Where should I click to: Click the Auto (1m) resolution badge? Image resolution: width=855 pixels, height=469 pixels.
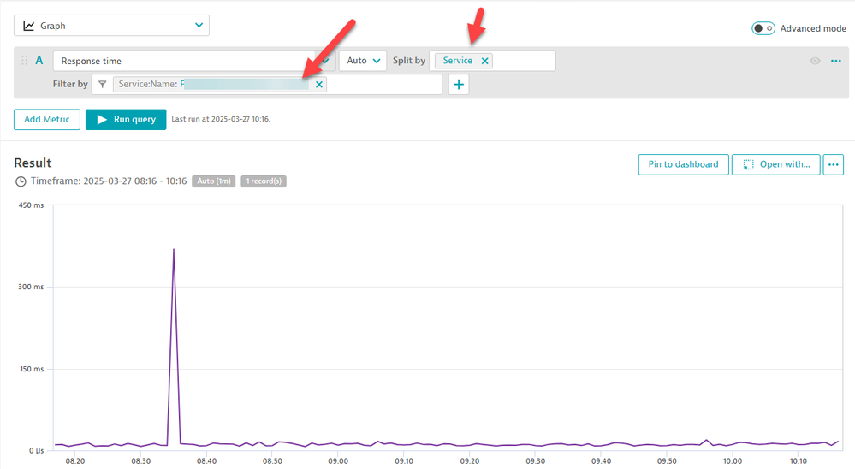(x=214, y=181)
